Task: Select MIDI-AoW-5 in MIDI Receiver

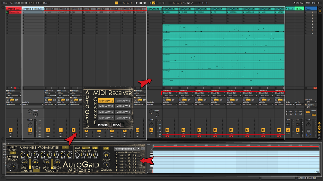Action: pyautogui.click(x=106, y=112)
